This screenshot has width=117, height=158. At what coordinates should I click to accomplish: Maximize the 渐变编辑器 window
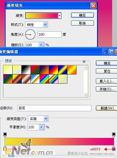coord(112,52)
